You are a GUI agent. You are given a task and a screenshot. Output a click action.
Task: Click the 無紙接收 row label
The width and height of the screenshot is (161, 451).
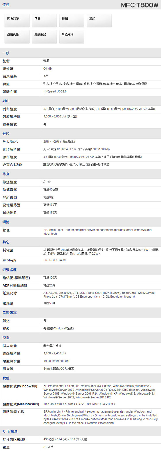(x=9, y=212)
